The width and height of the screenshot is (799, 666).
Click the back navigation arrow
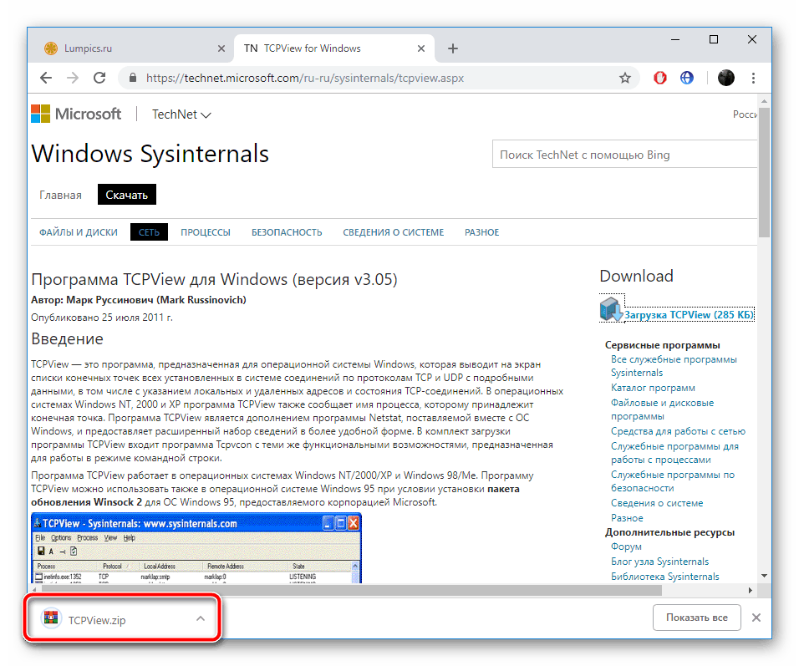click(x=46, y=77)
